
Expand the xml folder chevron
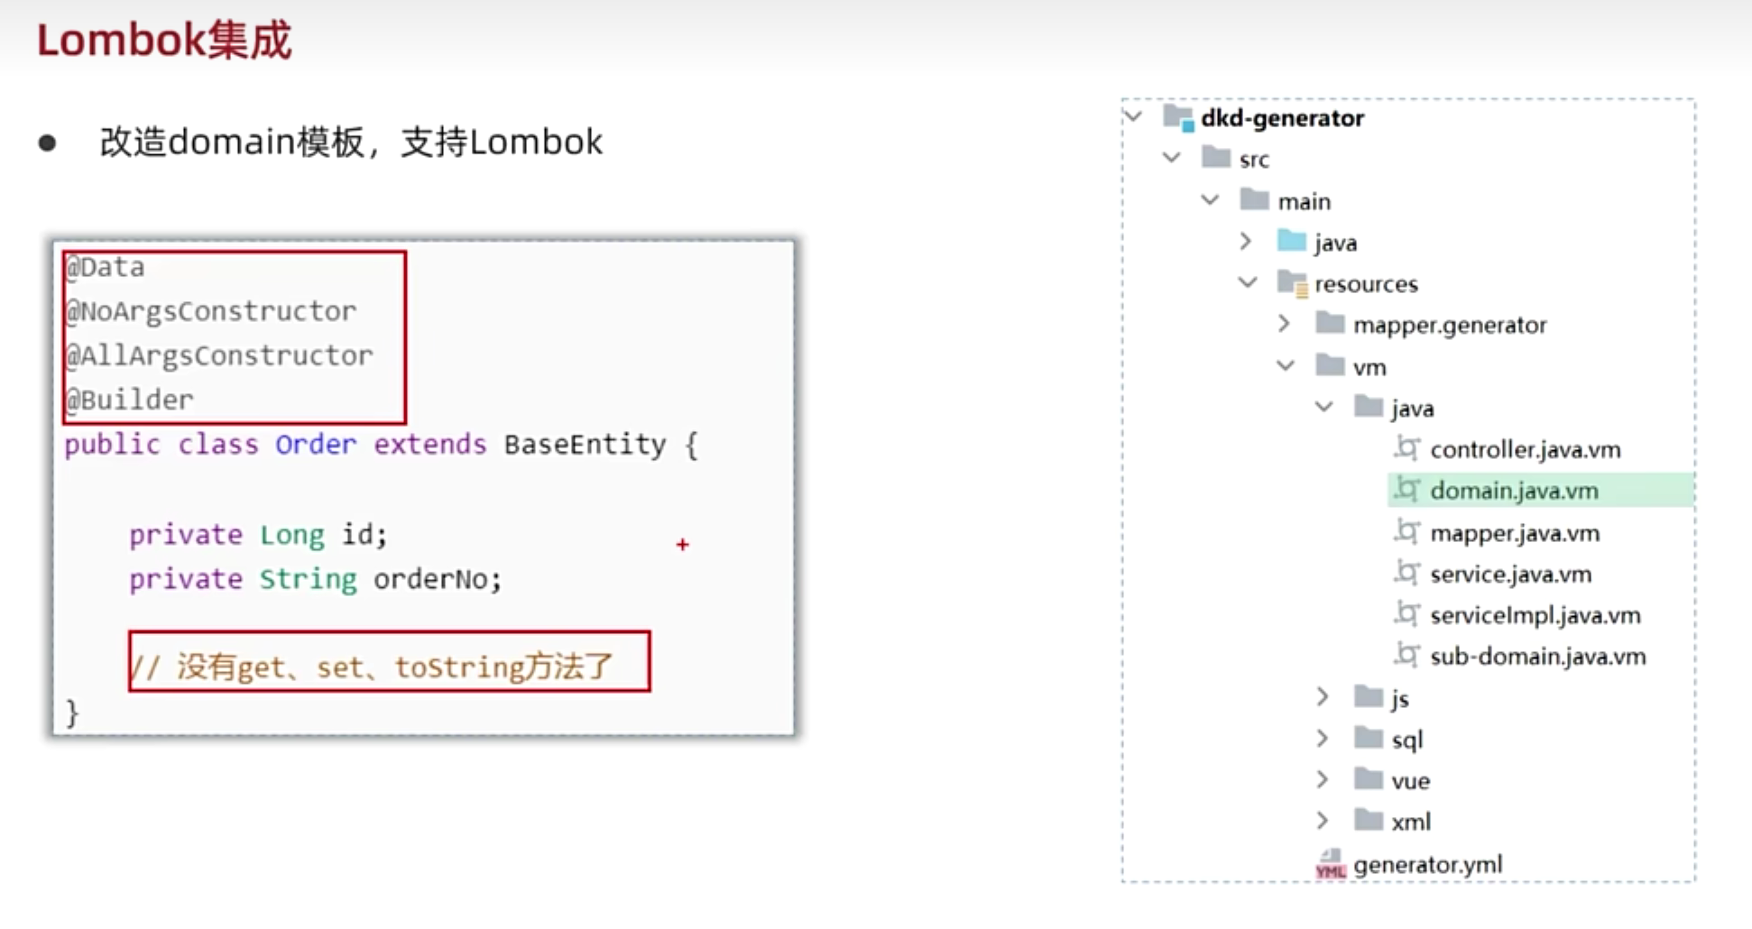pos(1323,820)
